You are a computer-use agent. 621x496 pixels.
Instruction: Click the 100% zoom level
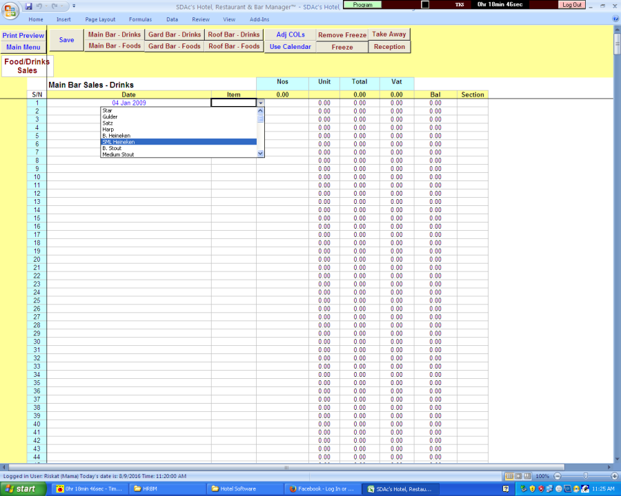pos(542,476)
